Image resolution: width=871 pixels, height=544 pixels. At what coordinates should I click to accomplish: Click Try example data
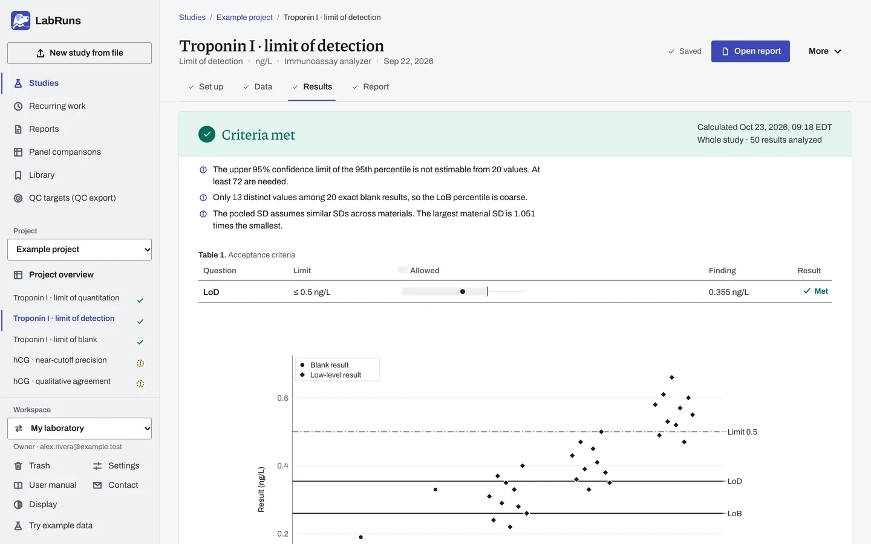coord(60,526)
